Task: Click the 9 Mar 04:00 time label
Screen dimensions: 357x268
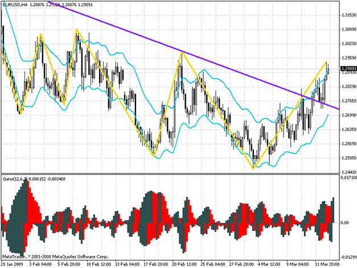Action: [x=298, y=264]
